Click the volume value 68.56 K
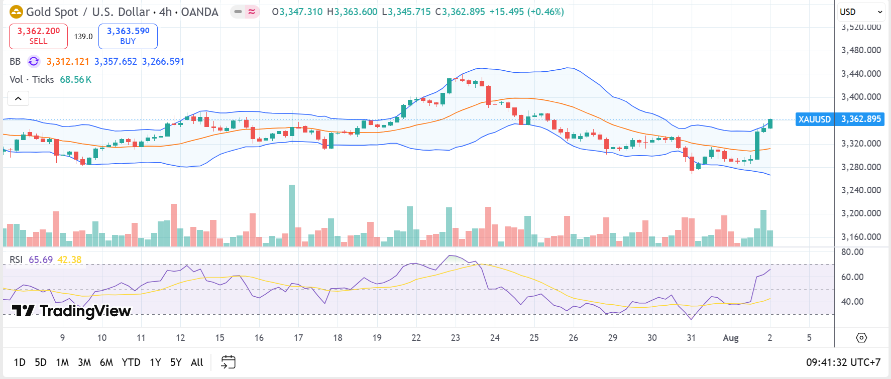 pos(76,79)
